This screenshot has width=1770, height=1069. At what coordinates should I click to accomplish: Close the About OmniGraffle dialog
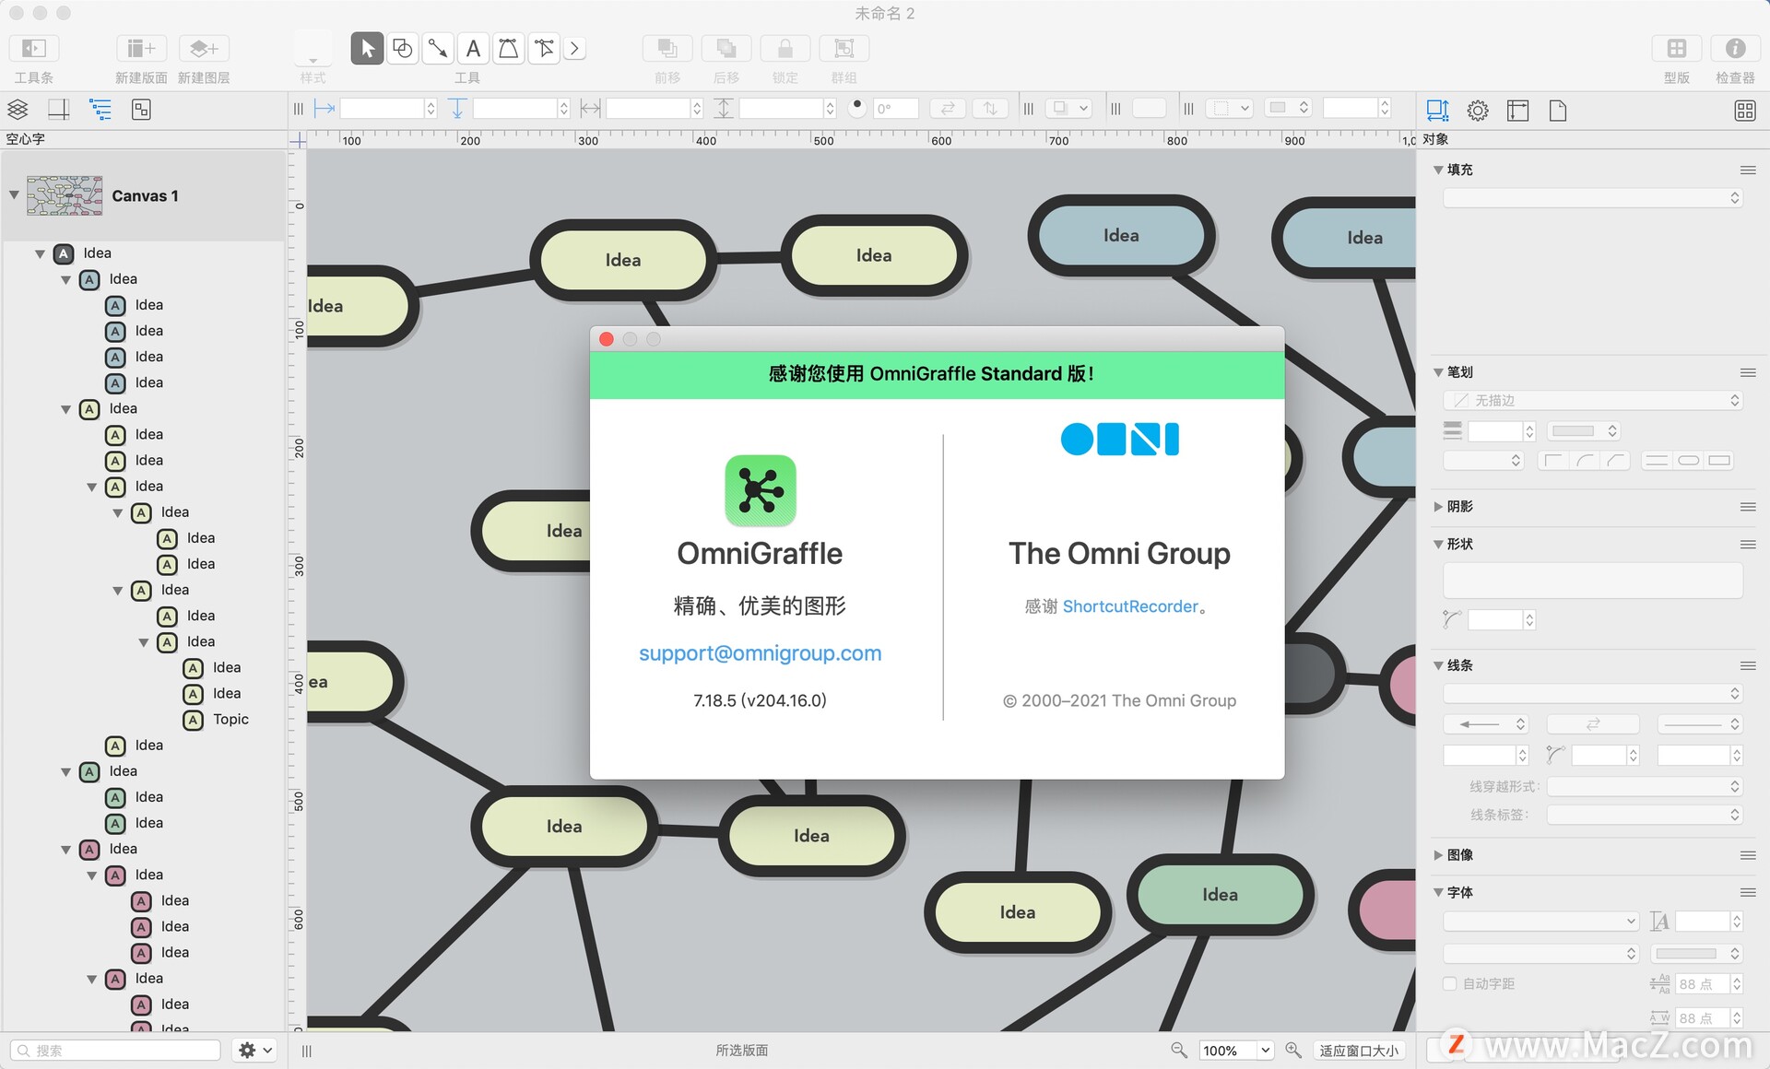tap(607, 339)
